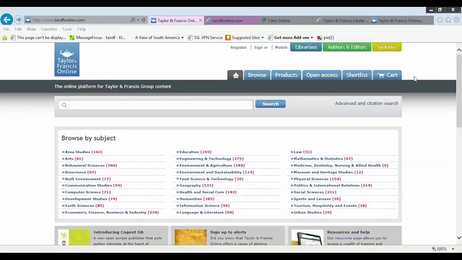Click the magnifier icon inside the search box
462x260 pixels.
[64, 105]
